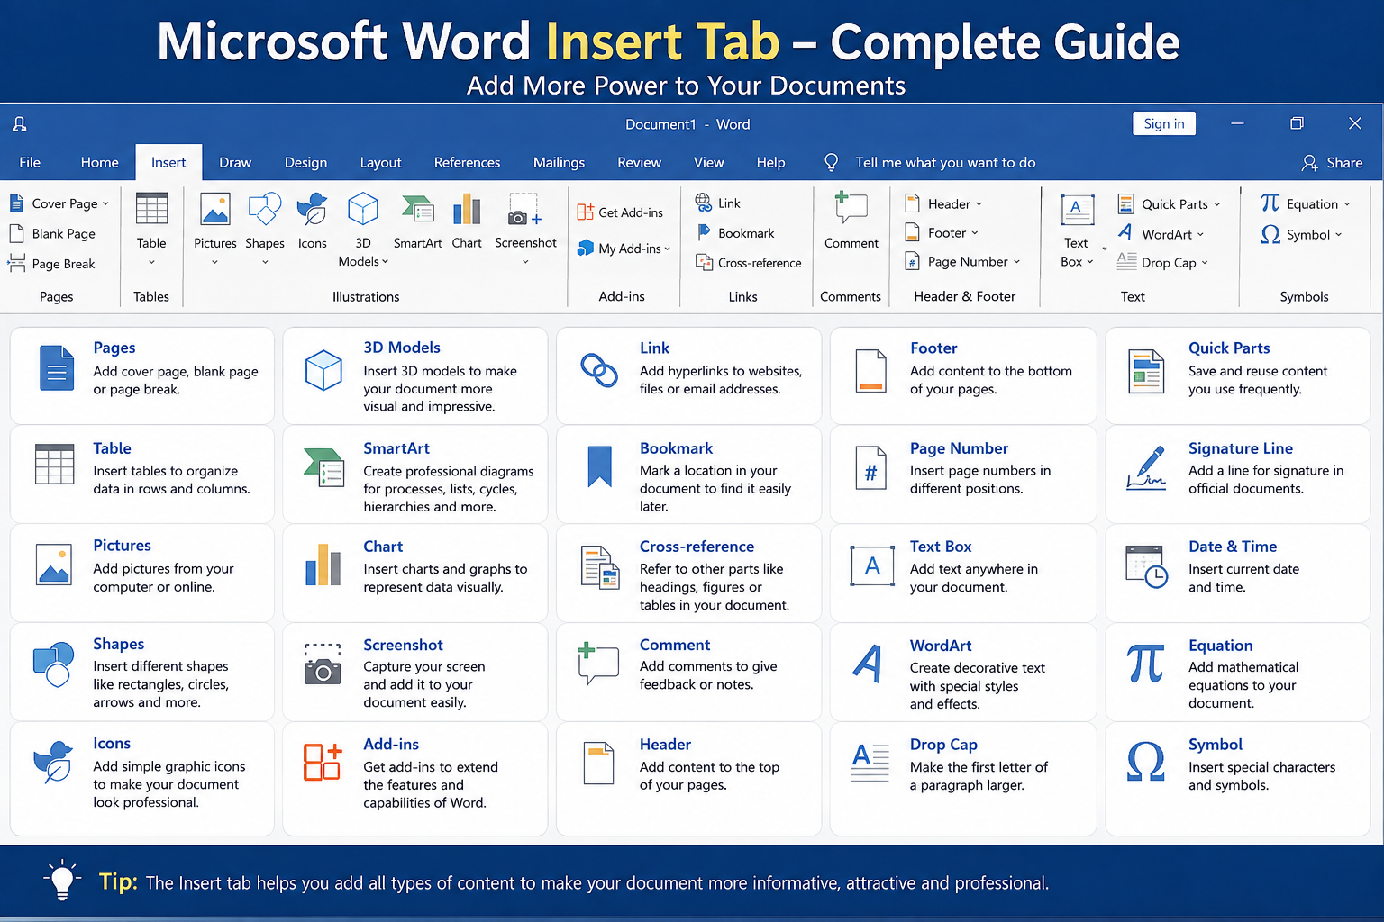Viewport: 1384px width, 922px height.
Task: Open the File tab
Action: point(30,162)
